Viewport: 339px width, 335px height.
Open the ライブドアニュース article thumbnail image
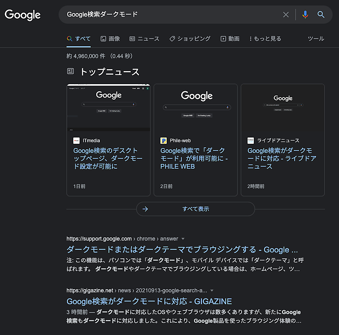(x=283, y=107)
